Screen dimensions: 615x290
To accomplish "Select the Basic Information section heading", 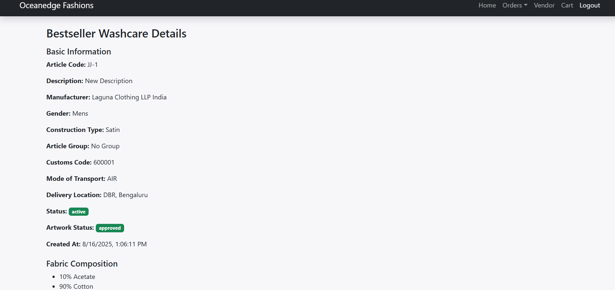I will coord(79,52).
